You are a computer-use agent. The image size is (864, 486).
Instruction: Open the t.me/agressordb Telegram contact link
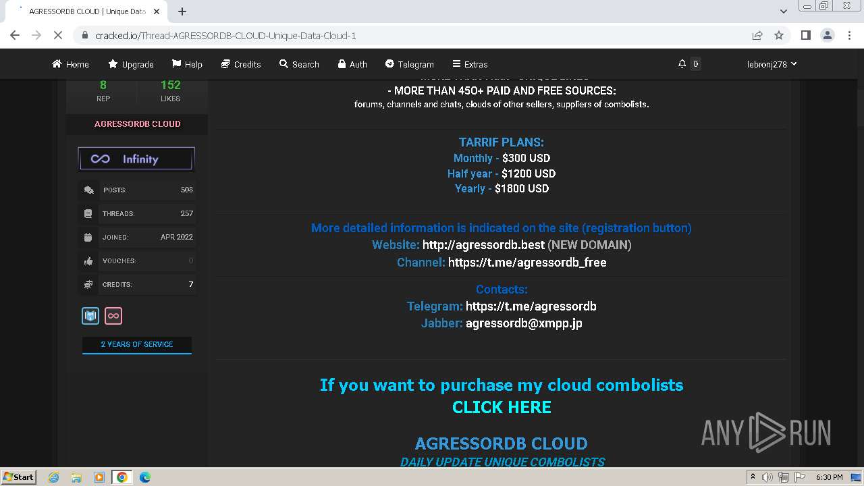(531, 306)
